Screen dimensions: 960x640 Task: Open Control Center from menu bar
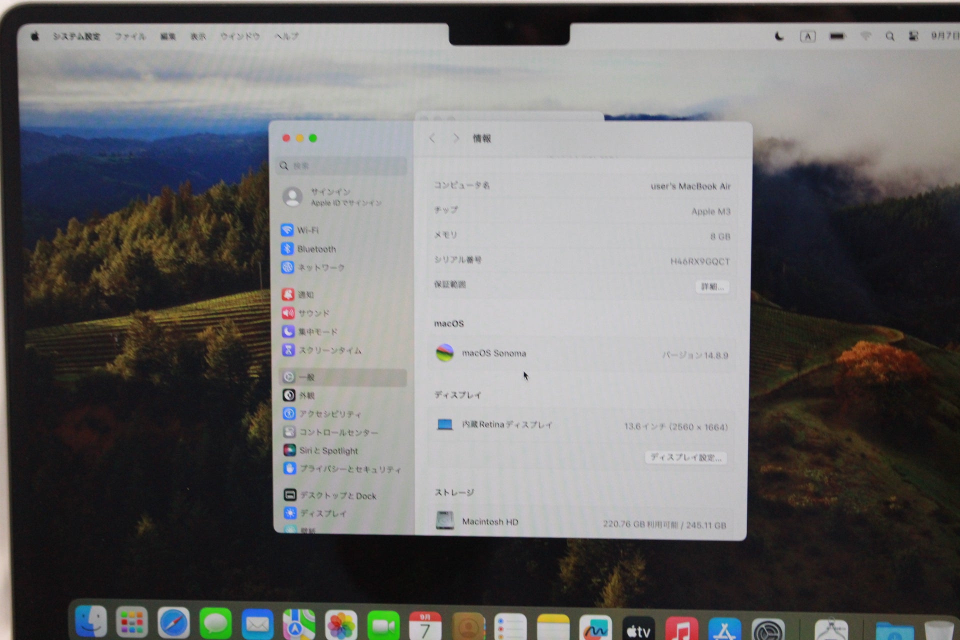(913, 36)
